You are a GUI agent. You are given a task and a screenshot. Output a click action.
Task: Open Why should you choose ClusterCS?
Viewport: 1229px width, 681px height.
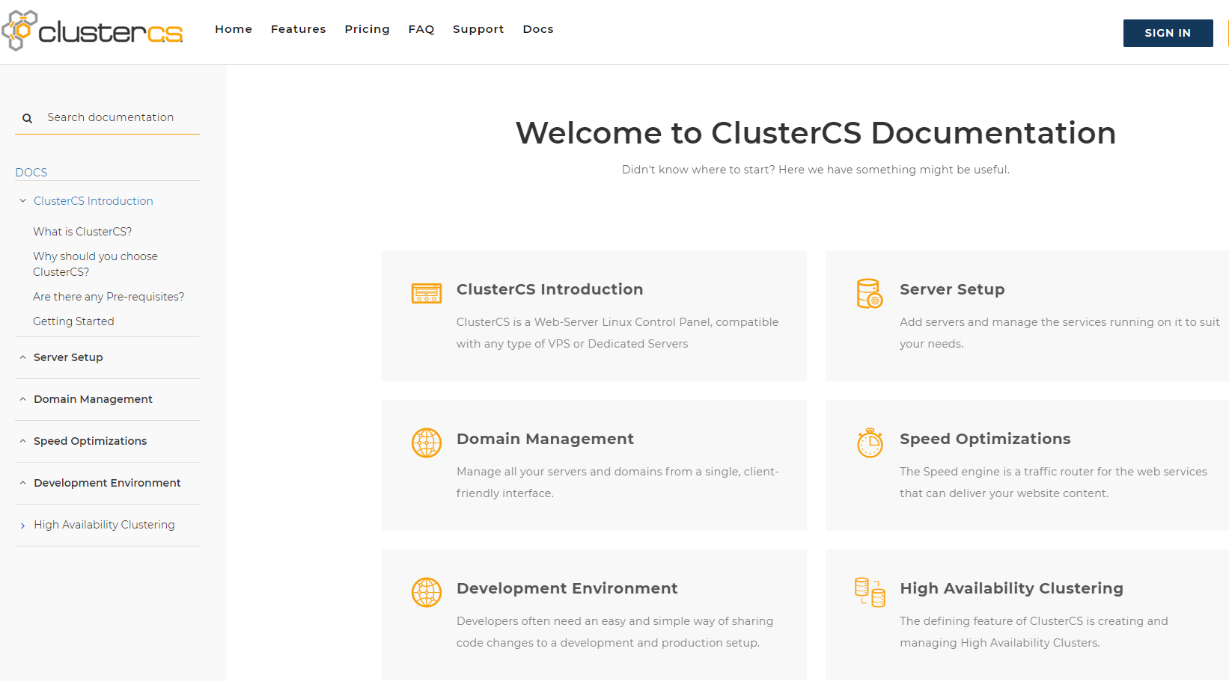95,264
